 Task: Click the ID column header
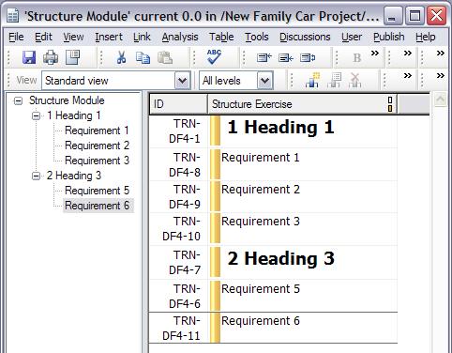pyautogui.click(x=178, y=104)
